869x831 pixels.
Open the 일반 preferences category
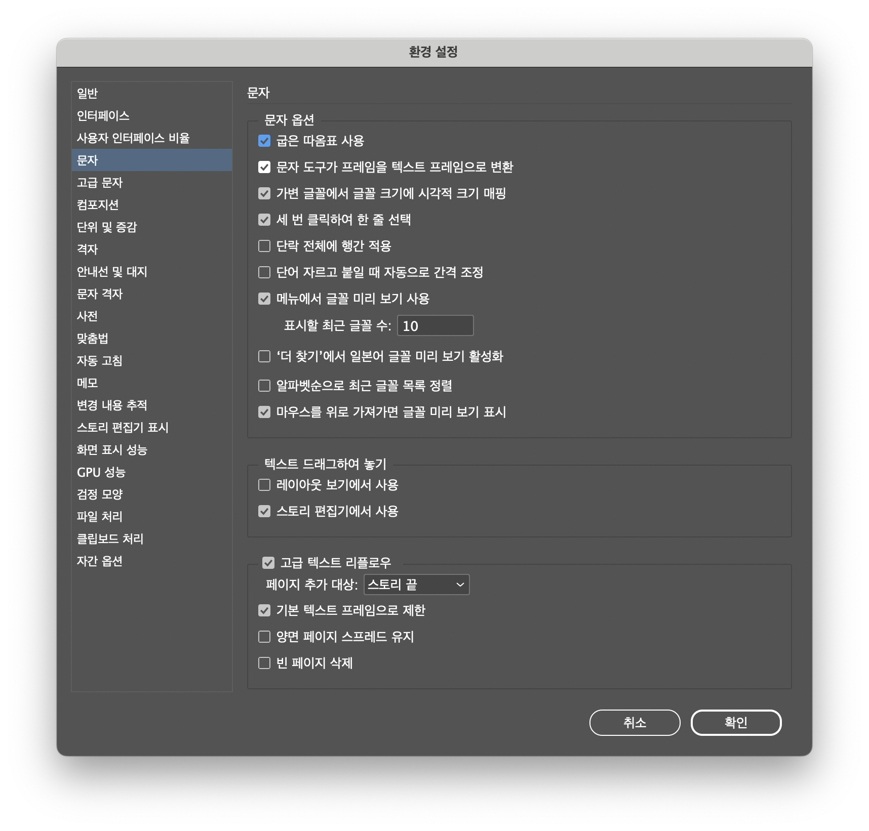point(152,93)
